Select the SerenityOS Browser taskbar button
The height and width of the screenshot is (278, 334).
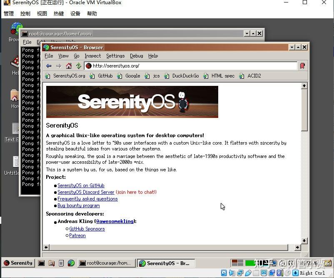pyautogui.click(x=166, y=263)
